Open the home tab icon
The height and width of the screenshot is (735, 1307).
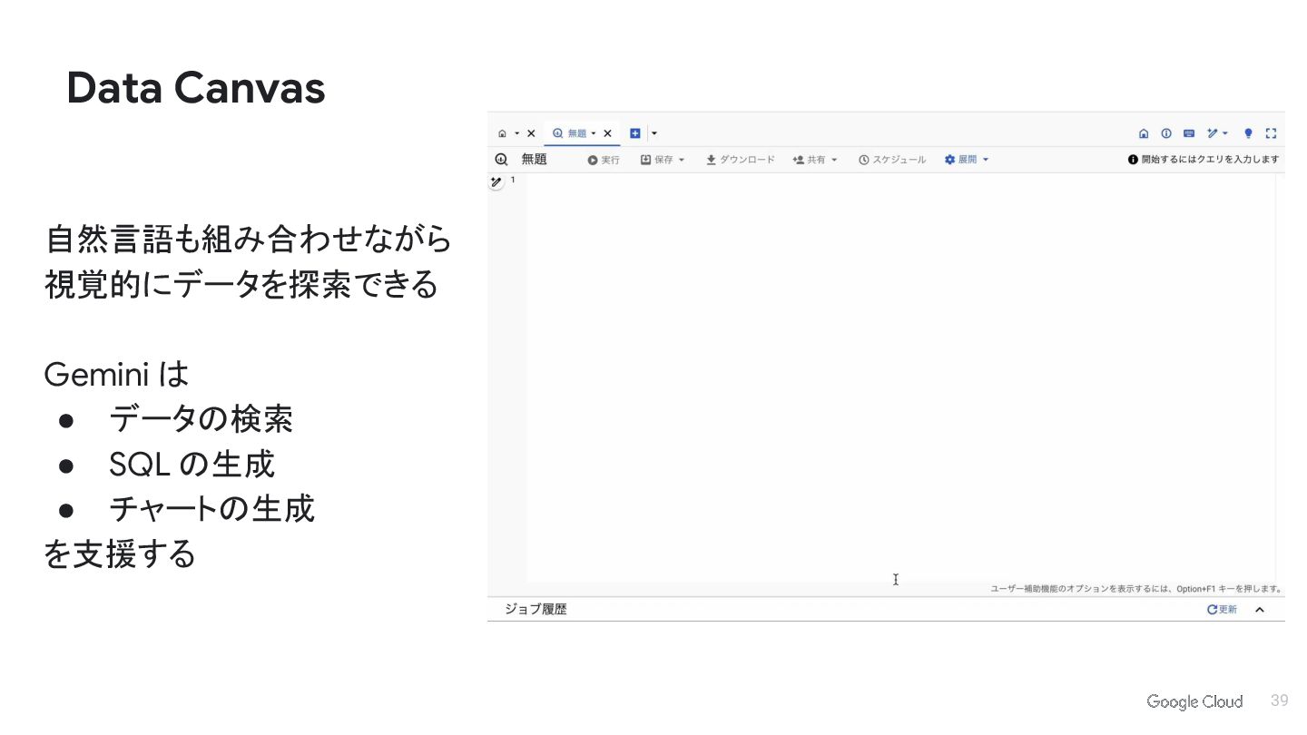(502, 133)
